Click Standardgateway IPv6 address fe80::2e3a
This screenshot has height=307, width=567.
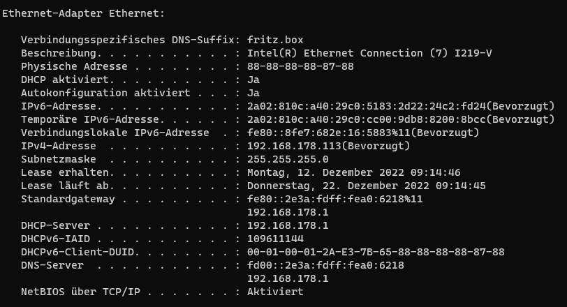click(335, 199)
